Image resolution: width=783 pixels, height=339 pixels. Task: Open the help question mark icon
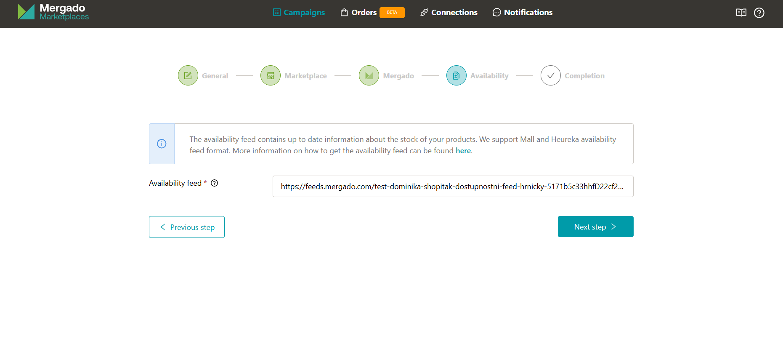pos(759,13)
